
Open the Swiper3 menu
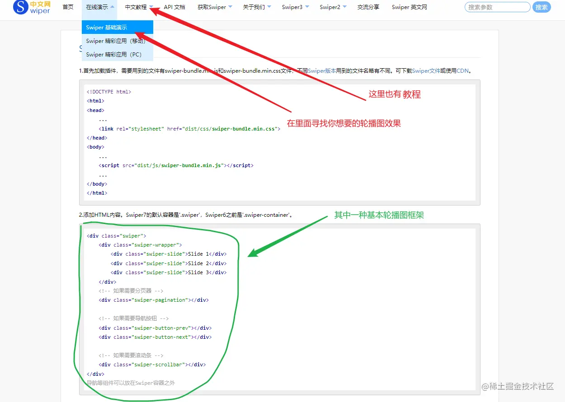292,7
